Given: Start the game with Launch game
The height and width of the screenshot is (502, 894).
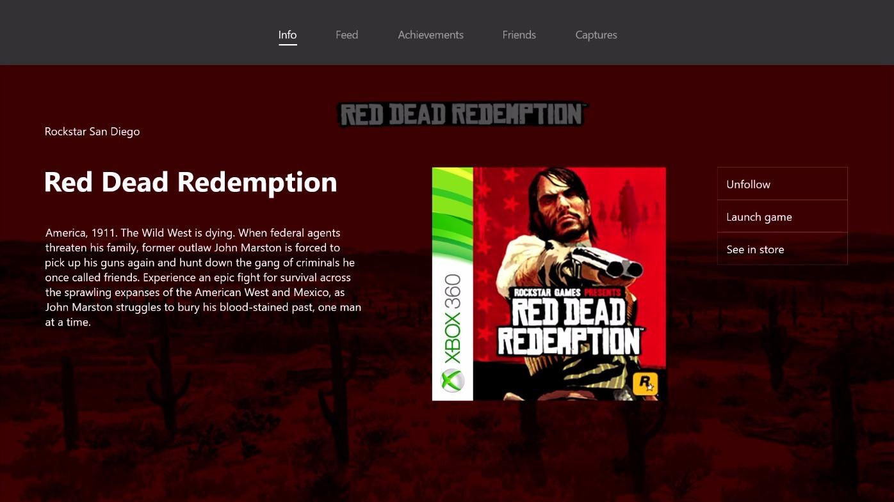Looking at the screenshot, I should pyautogui.click(x=783, y=217).
